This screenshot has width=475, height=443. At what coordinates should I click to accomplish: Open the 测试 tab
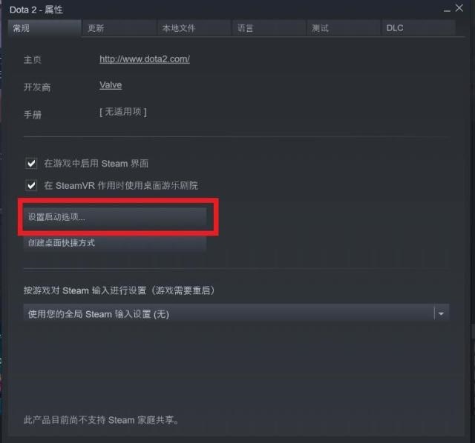(344, 28)
